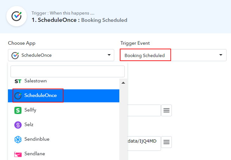Click the empty input field above webhook URL
Viewport: 231px width, 160px height.
(x=144, y=110)
